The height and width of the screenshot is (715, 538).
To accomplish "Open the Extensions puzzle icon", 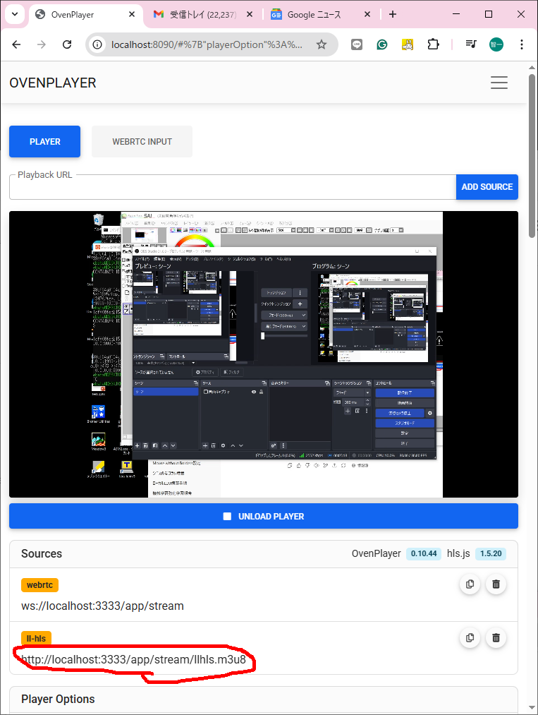I will 433,44.
